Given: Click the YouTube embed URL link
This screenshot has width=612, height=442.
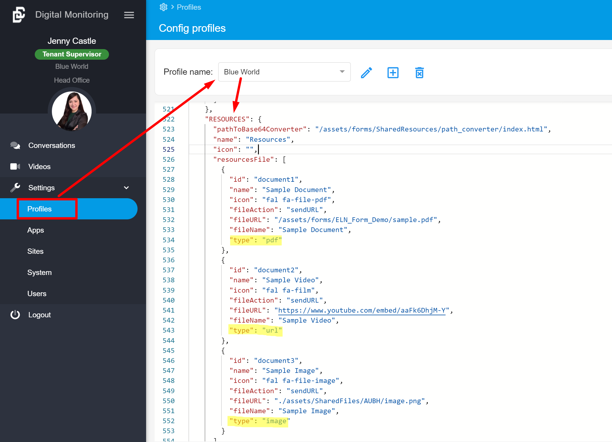Looking at the screenshot, I should [362, 310].
